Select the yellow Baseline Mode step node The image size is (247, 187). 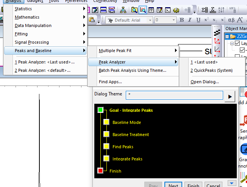pos(106,122)
